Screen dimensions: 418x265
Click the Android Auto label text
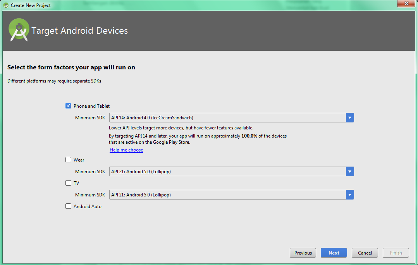pyautogui.click(x=88, y=206)
